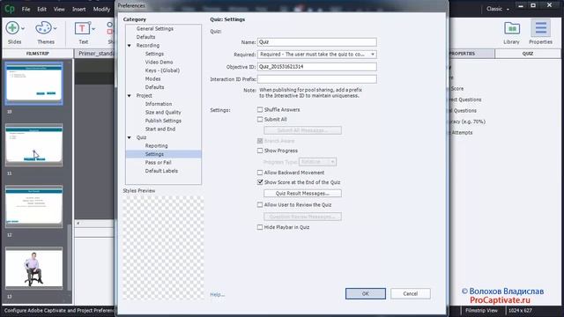Click OK to confirm preferences

point(366,293)
